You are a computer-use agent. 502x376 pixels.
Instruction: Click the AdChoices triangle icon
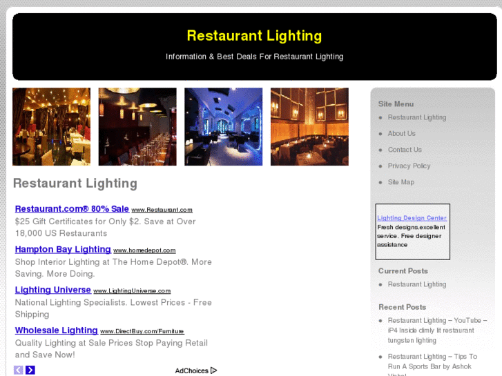[214, 370]
